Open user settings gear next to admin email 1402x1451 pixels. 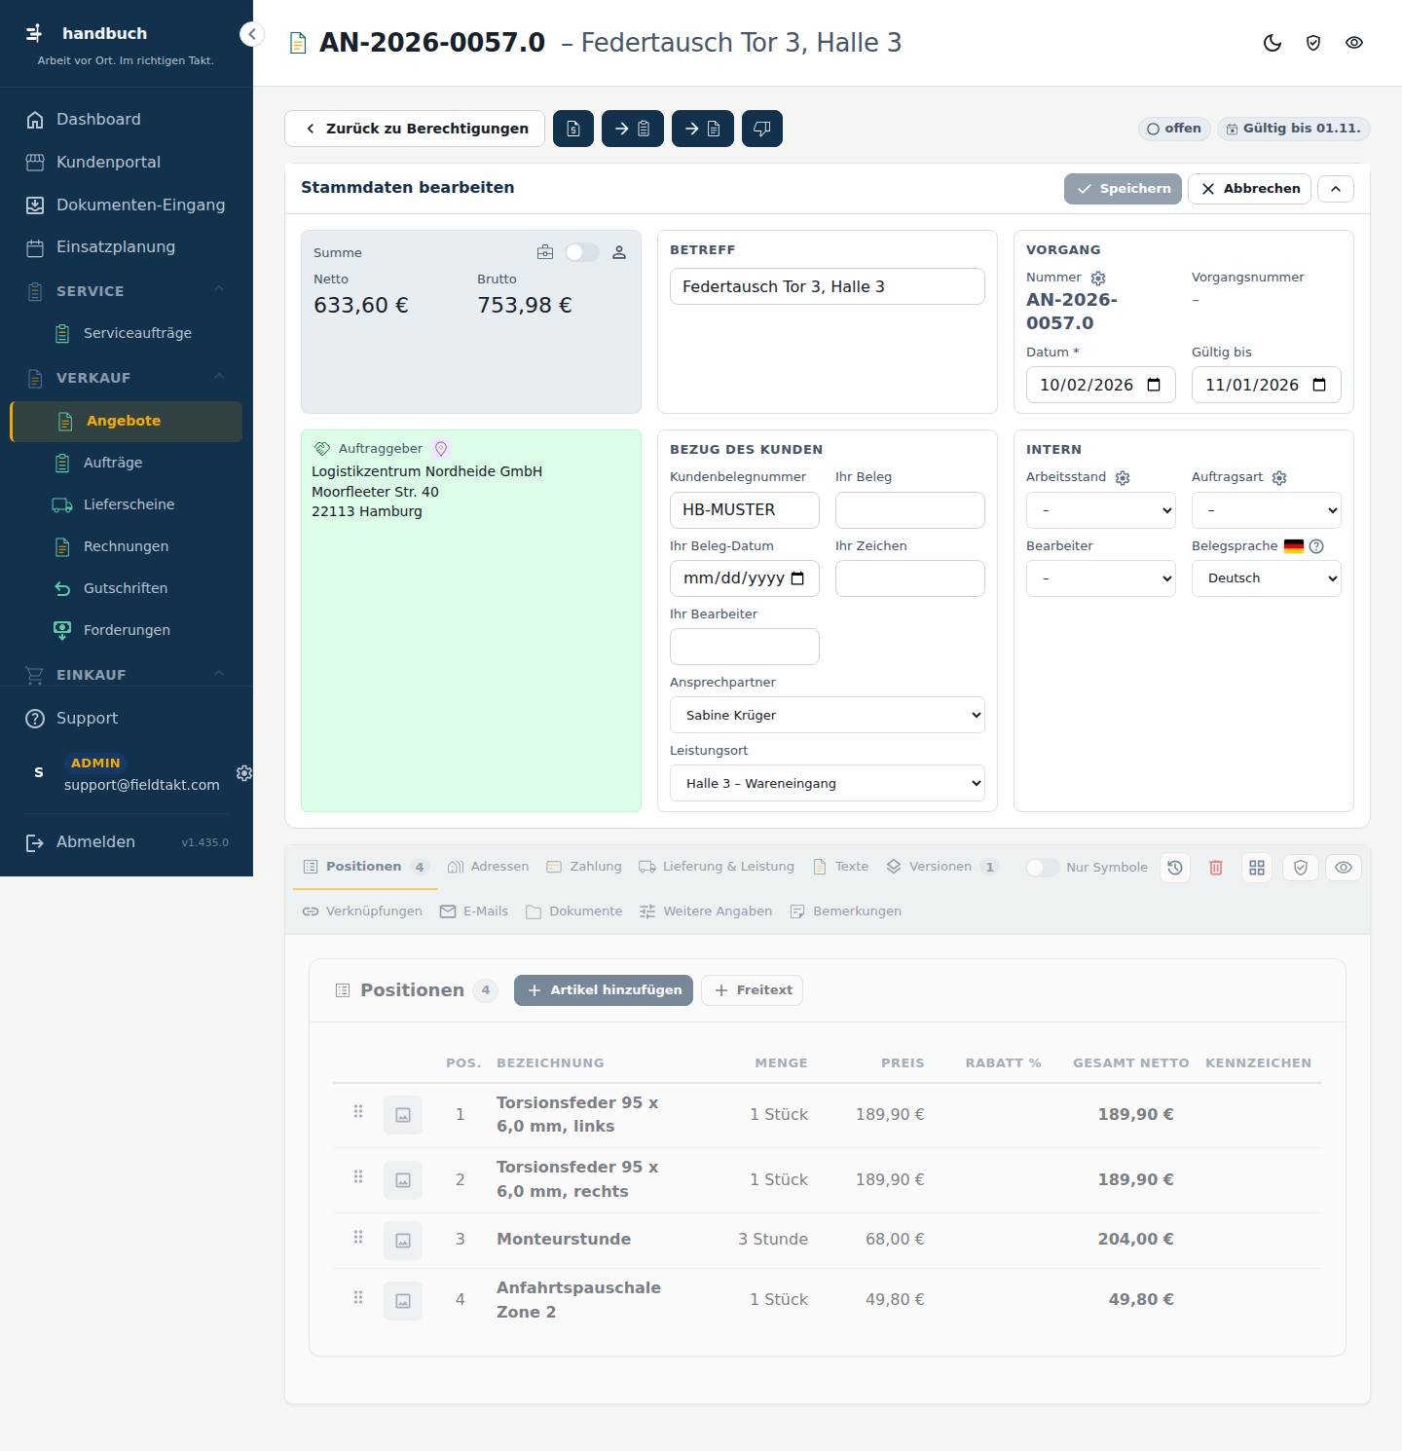click(244, 773)
